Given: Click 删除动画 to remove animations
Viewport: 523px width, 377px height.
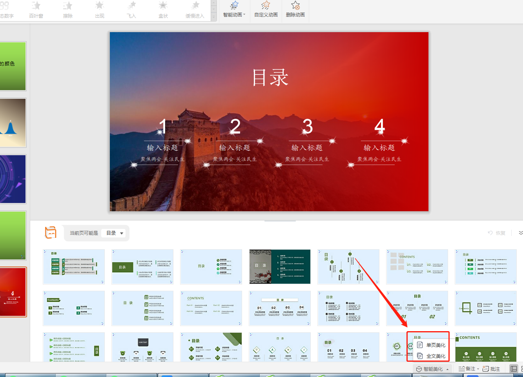Looking at the screenshot, I should pos(295,11).
